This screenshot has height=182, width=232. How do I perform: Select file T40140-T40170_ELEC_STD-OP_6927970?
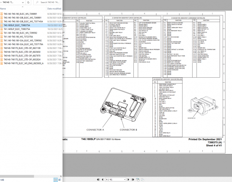point(22,56)
